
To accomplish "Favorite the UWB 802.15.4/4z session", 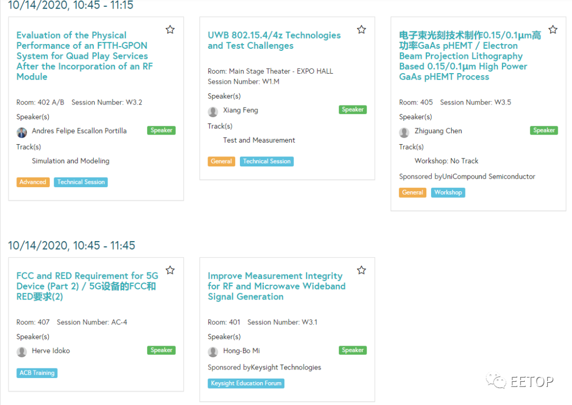I will coord(361,30).
